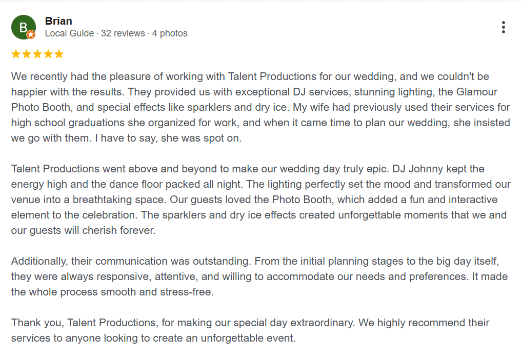522x357 pixels.
Task: Click the word 'Glamour' in first paragraph
Action: click(477, 92)
